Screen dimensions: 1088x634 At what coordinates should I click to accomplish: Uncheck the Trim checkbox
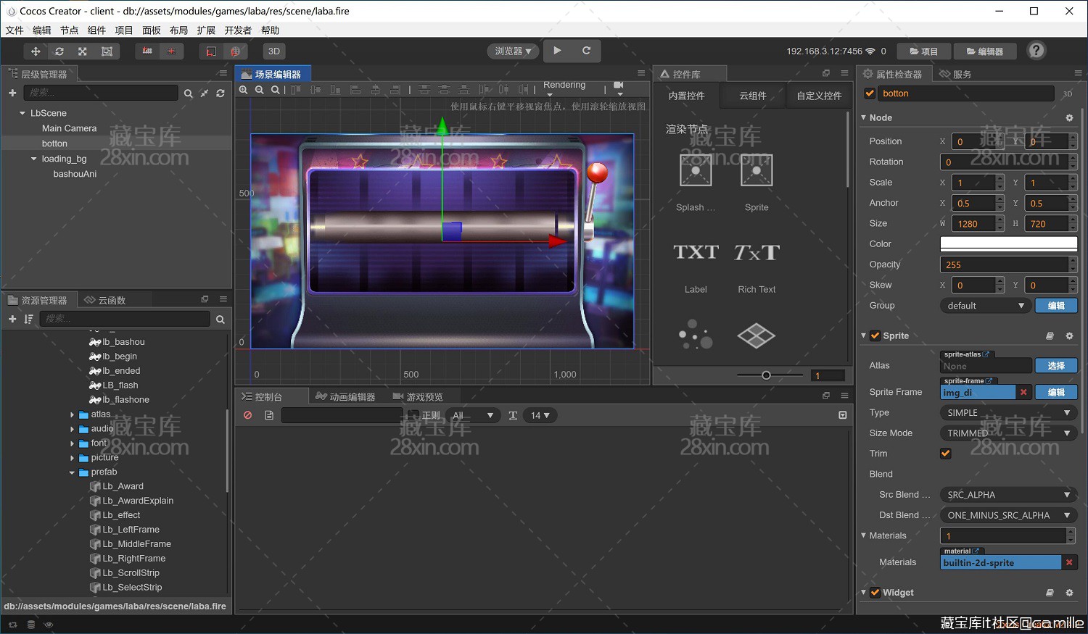[945, 454]
